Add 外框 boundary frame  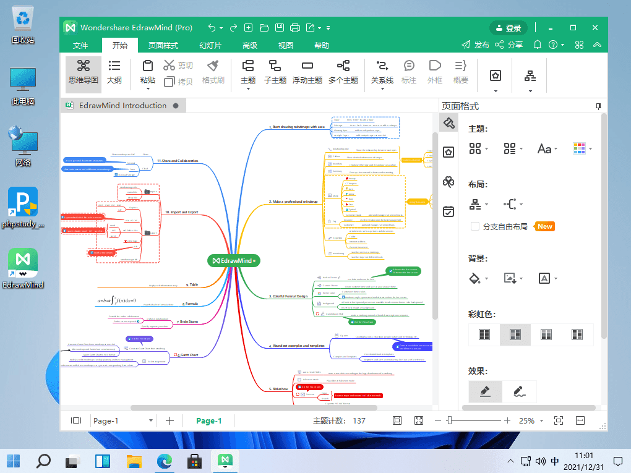click(x=435, y=72)
